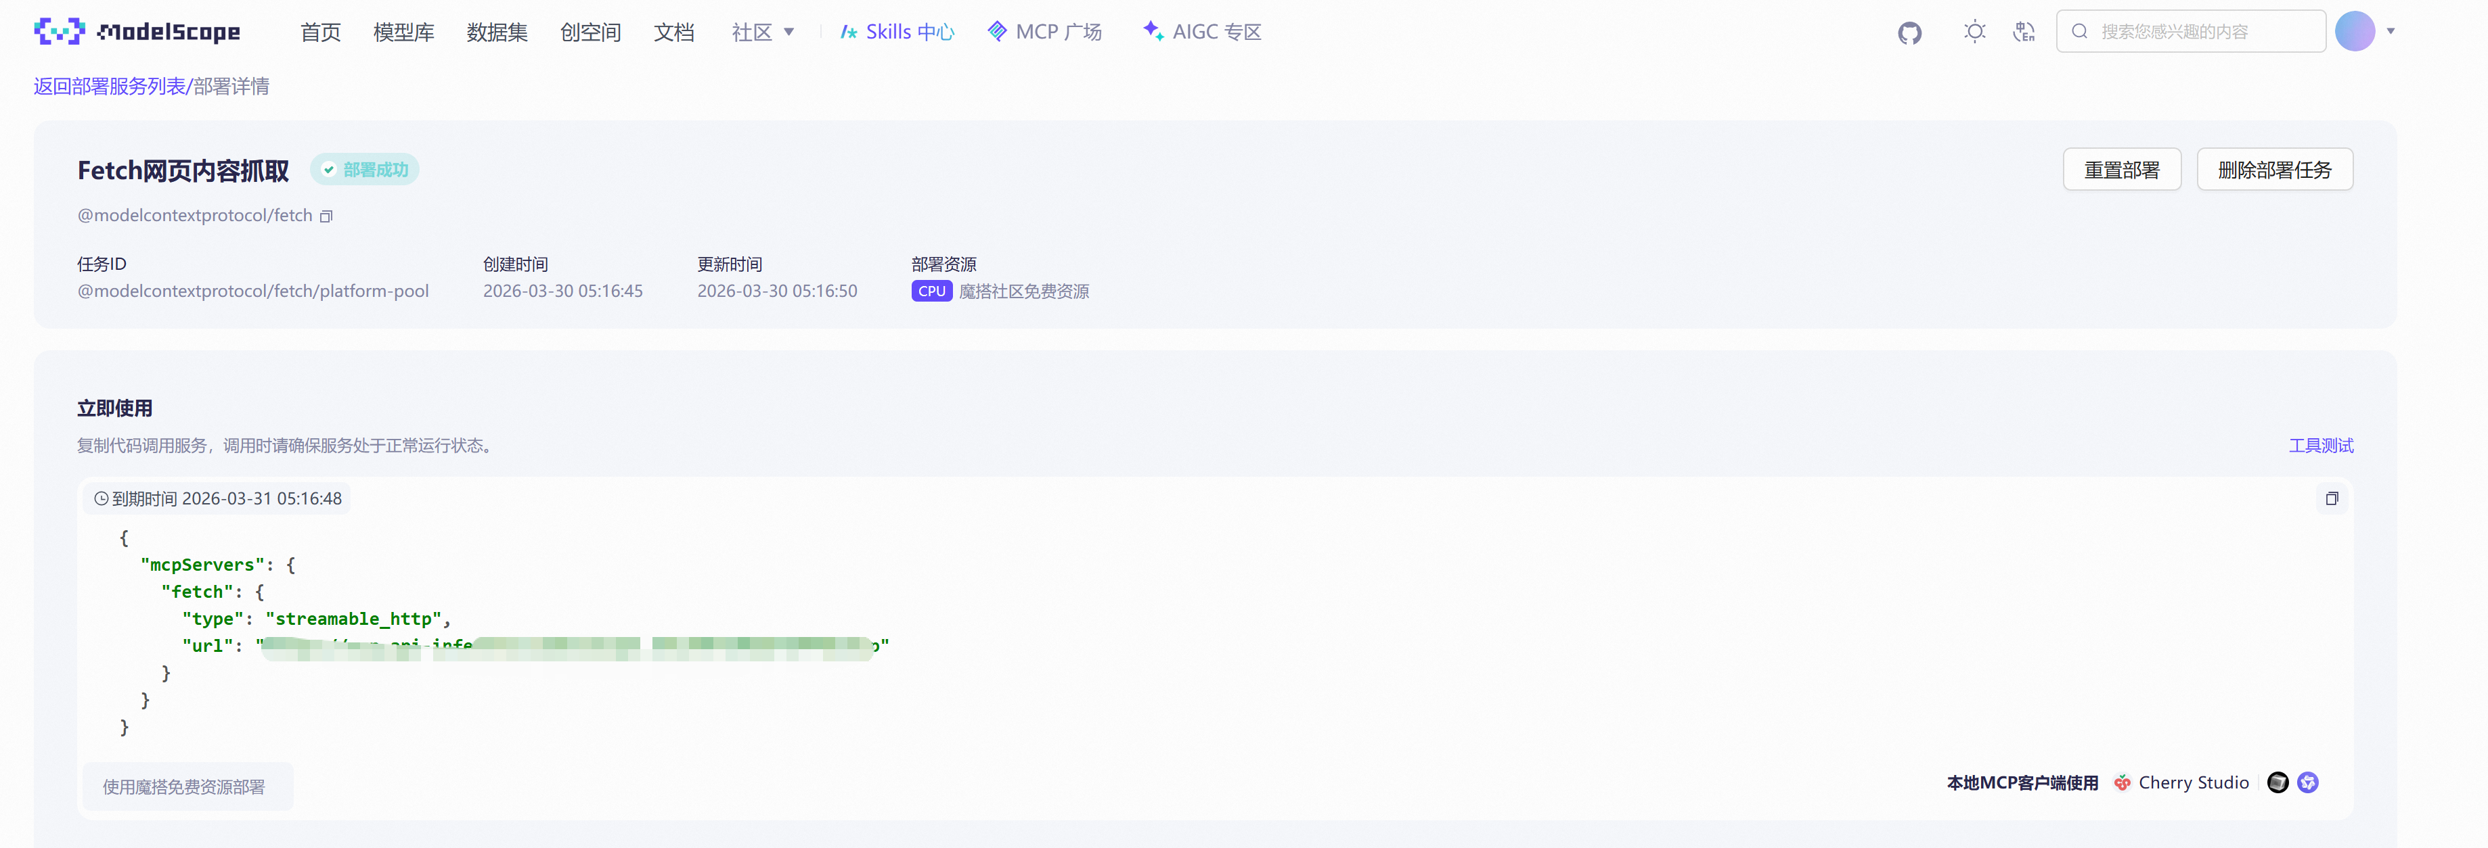The height and width of the screenshot is (848, 2488).
Task: Return via 返回部署服务列表 breadcrumb
Action: (x=109, y=87)
